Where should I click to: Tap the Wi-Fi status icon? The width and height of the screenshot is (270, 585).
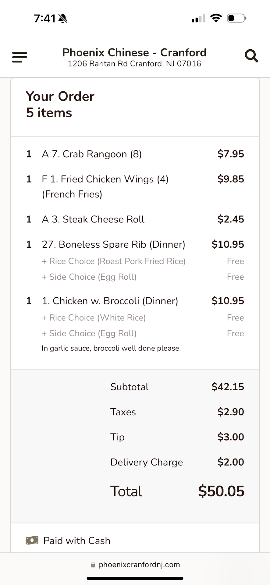point(216,18)
